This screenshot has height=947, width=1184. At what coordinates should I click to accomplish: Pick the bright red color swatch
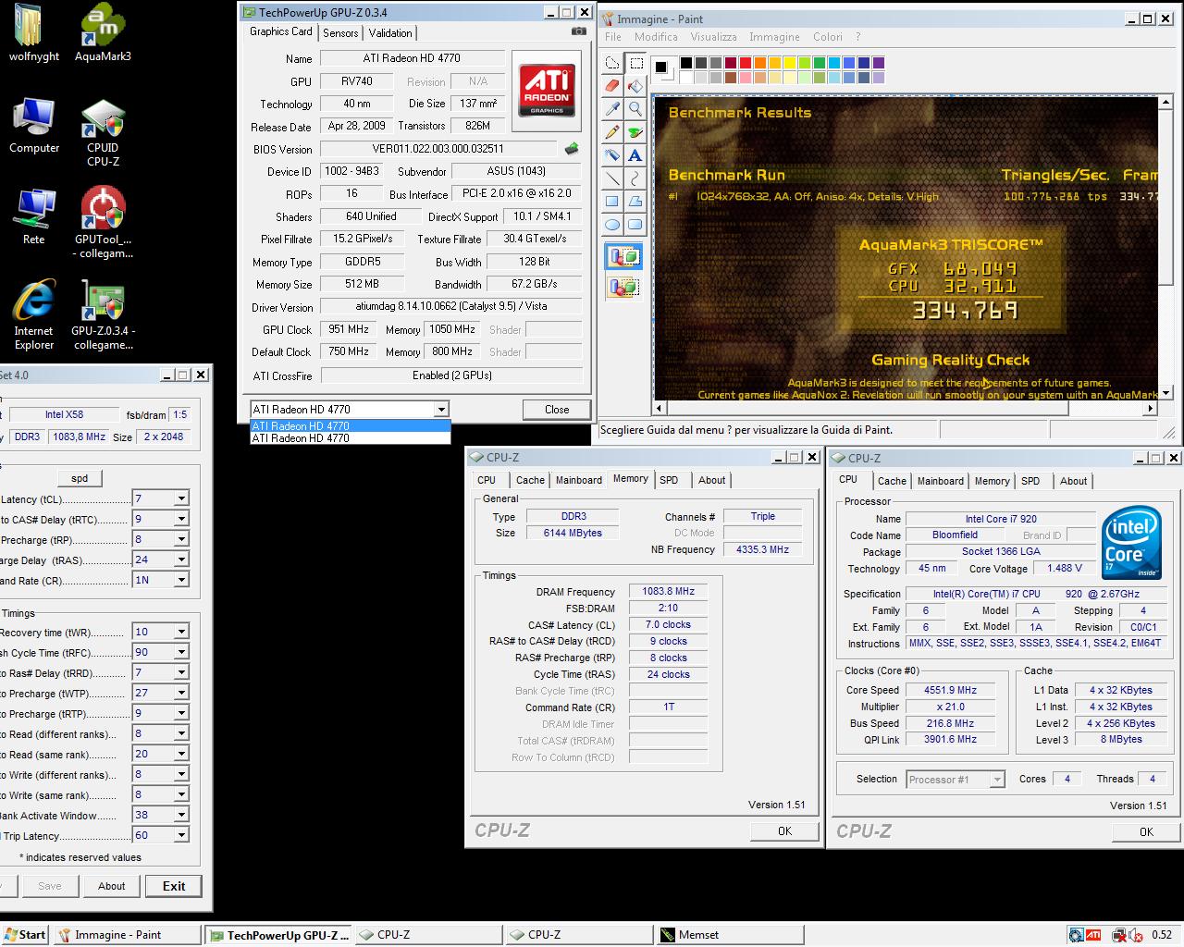pos(745,63)
